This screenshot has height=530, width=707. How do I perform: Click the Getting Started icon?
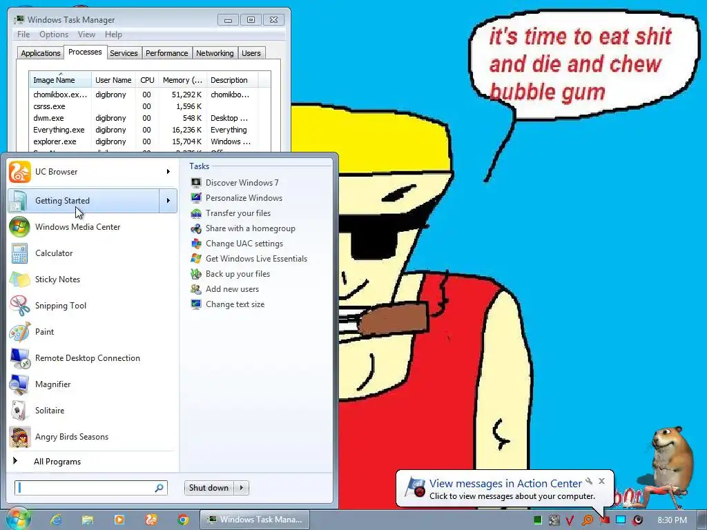tap(19, 201)
